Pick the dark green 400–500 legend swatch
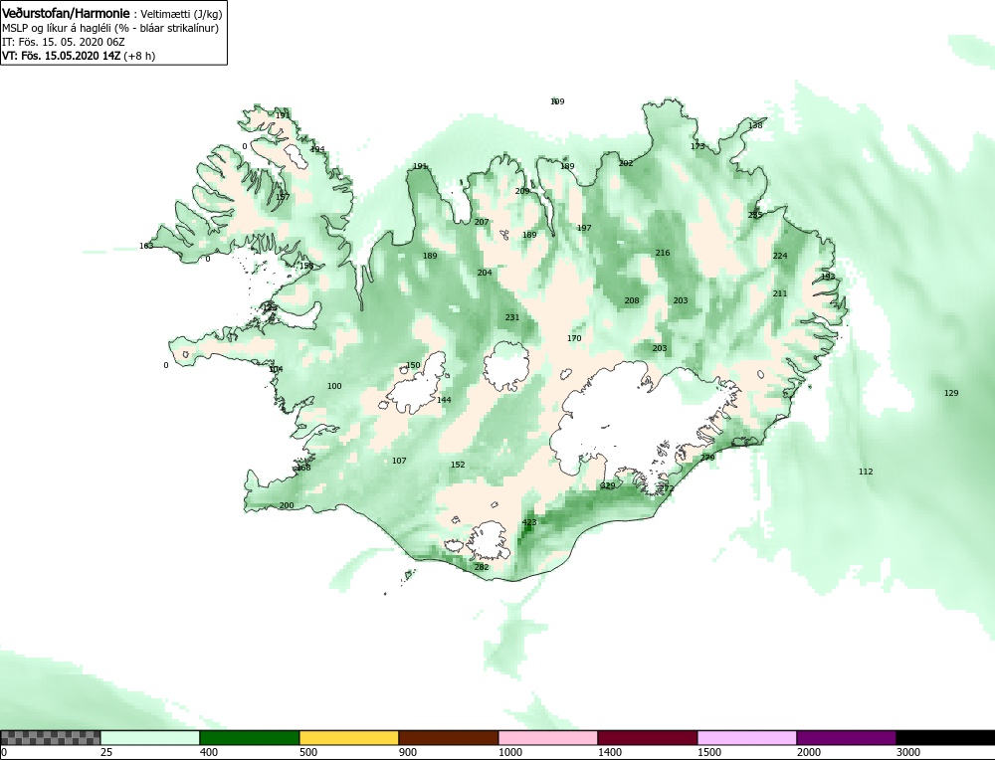995x760 pixels. 250,737
